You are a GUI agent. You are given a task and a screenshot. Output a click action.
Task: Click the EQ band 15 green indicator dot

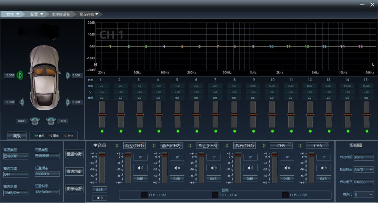(367, 131)
